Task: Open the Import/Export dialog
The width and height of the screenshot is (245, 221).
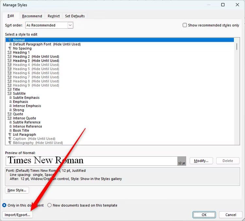Action: [x=18, y=215]
